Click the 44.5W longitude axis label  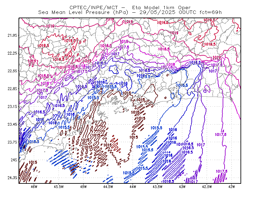(x=108, y=187)
